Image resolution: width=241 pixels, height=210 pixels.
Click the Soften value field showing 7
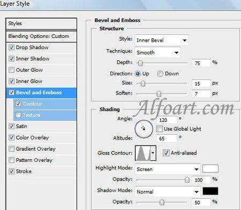pyautogui.click(x=201, y=94)
